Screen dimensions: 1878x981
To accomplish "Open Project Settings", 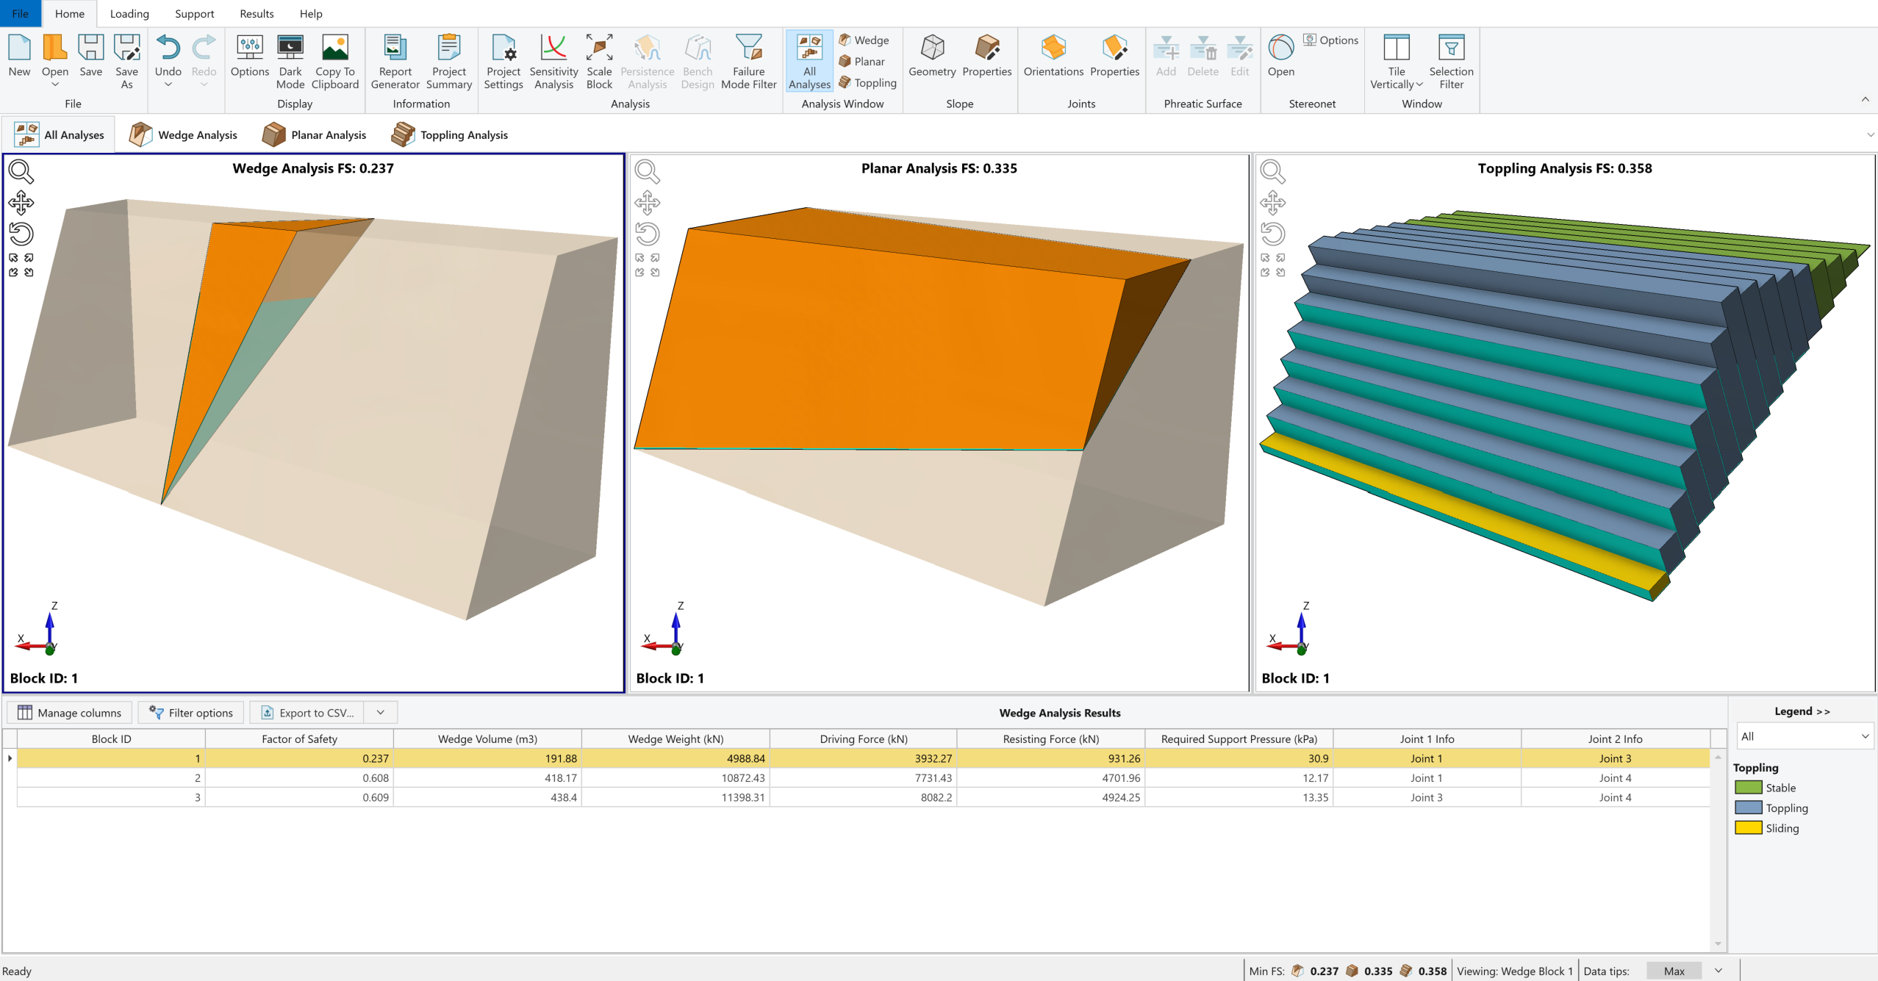I will (503, 61).
